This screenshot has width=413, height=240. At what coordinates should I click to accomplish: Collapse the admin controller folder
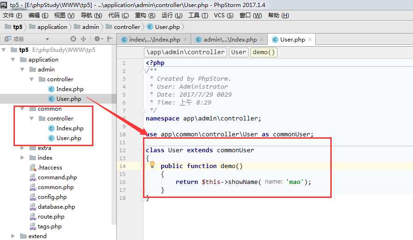[x=32, y=79]
